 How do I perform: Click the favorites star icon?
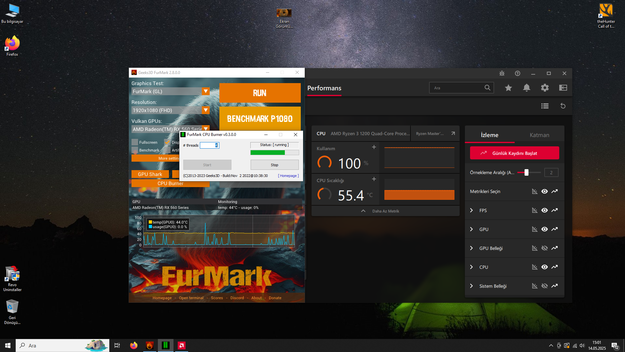coord(508,88)
